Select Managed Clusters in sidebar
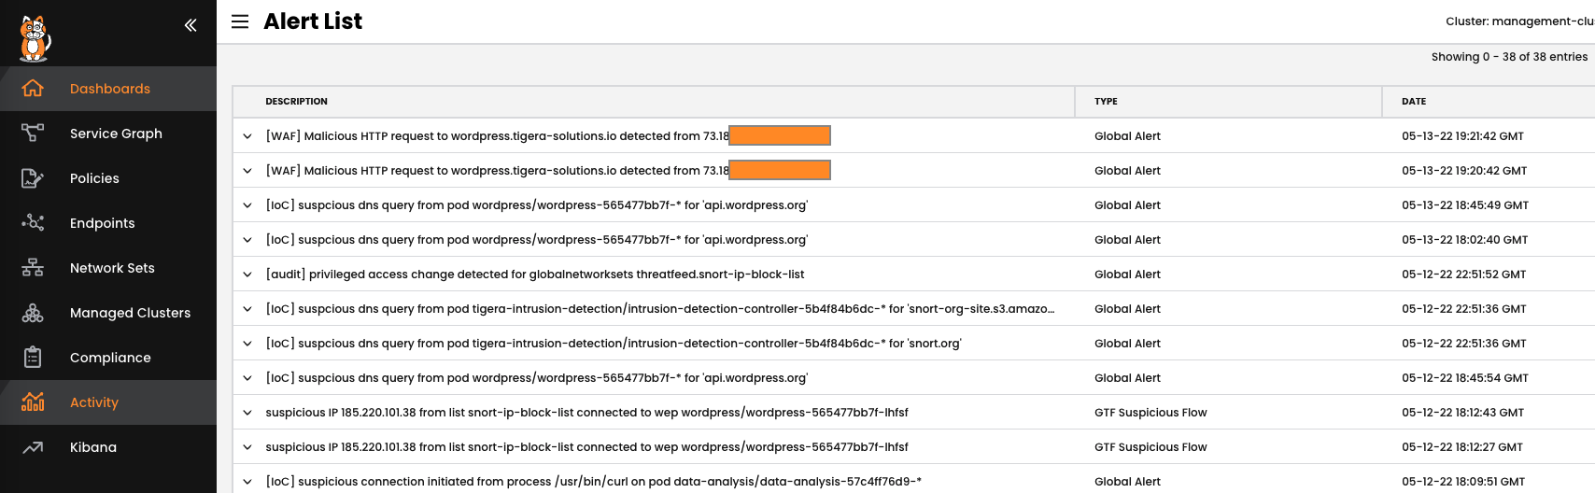1595x493 pixels. [x=108, y=313]
